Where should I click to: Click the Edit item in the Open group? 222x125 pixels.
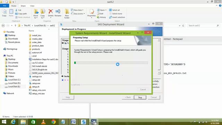pyautogui.click(x=100, y=14)
